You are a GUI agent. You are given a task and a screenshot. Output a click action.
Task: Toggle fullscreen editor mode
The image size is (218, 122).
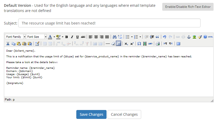click(x=178, y=44)
